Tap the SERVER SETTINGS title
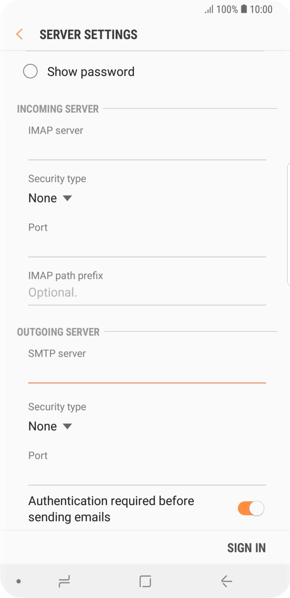Viewport: 290px width, 598px height. [x=89, y=34]
